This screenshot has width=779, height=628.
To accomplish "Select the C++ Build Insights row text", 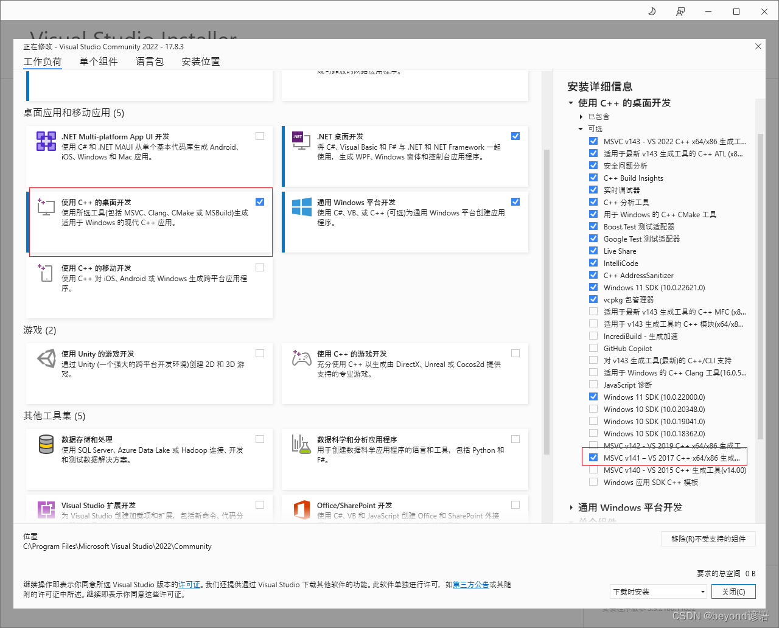I will coord(634,178).
